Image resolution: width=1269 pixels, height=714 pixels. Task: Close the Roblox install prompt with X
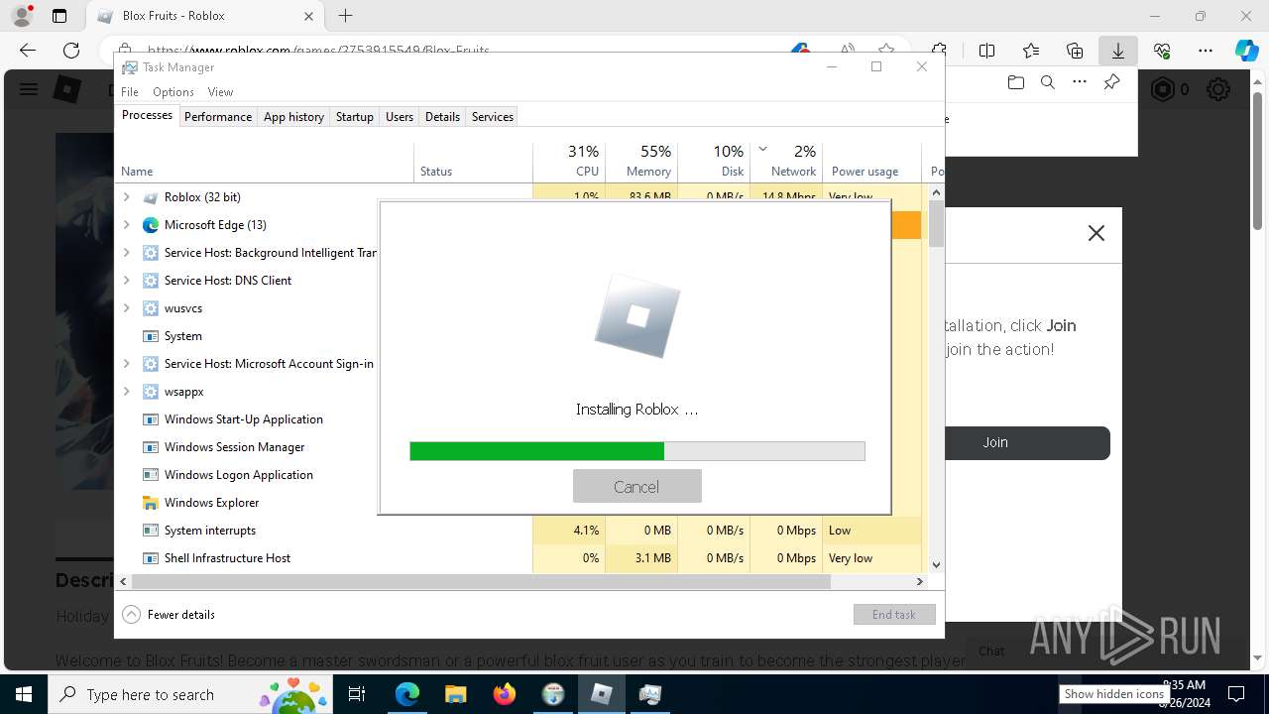point(1096,233)
